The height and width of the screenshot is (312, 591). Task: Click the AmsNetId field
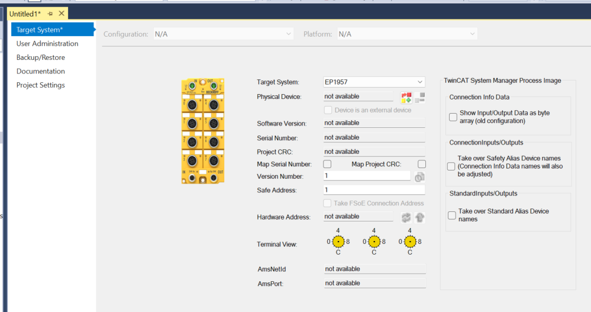(374, 269)
